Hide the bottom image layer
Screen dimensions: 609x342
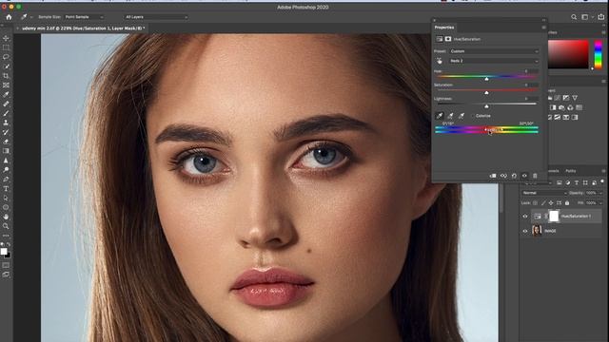click(525, 231)
